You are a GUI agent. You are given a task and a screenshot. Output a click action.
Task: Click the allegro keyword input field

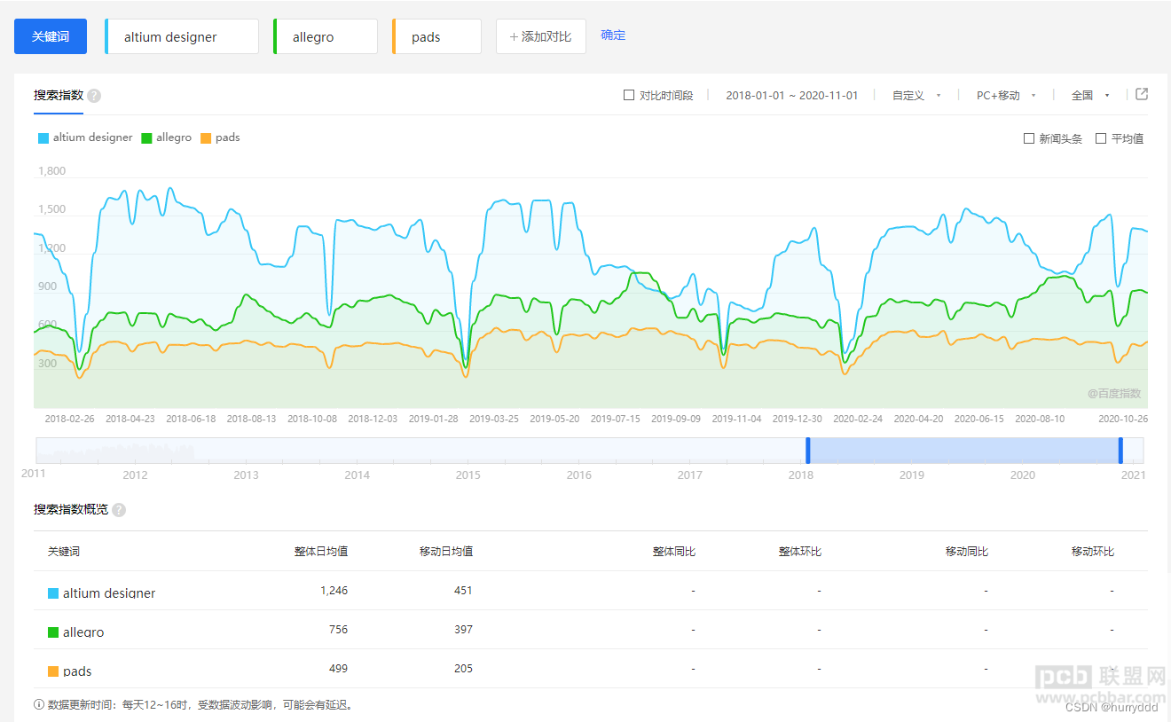(326, 37)
